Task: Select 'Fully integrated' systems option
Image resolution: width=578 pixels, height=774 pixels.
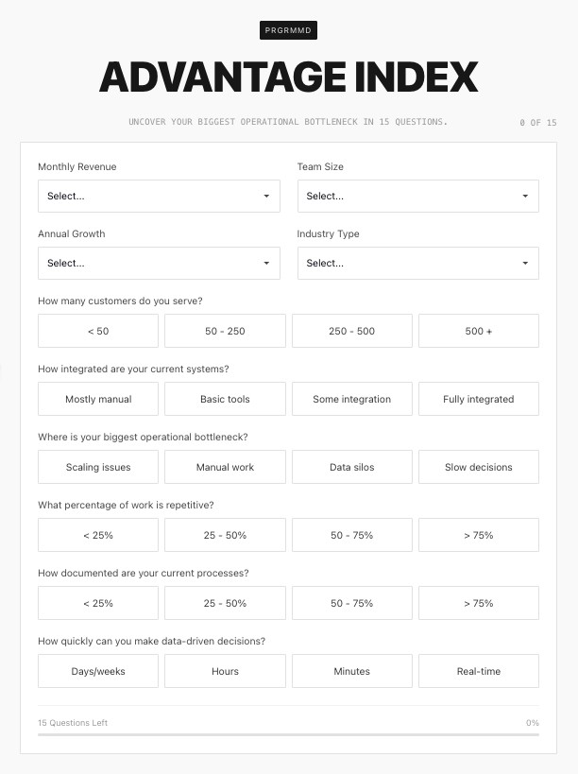Action: coord(478,399)
